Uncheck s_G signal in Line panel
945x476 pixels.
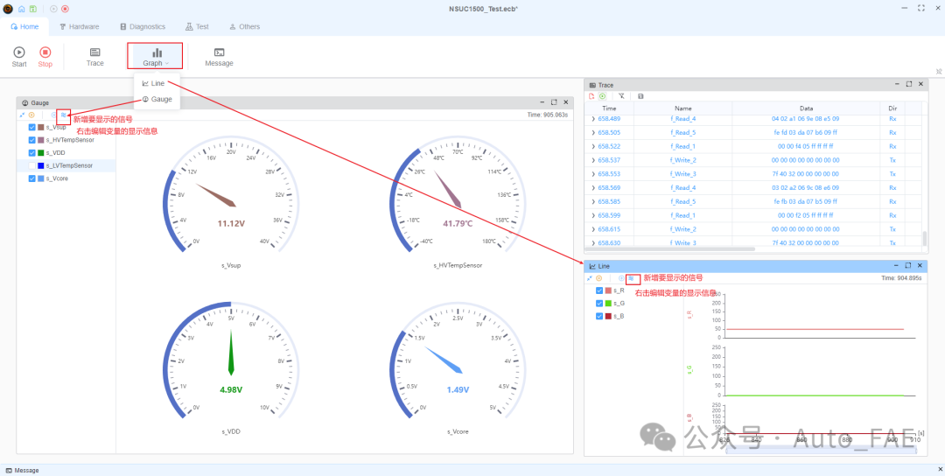(599, 303)
